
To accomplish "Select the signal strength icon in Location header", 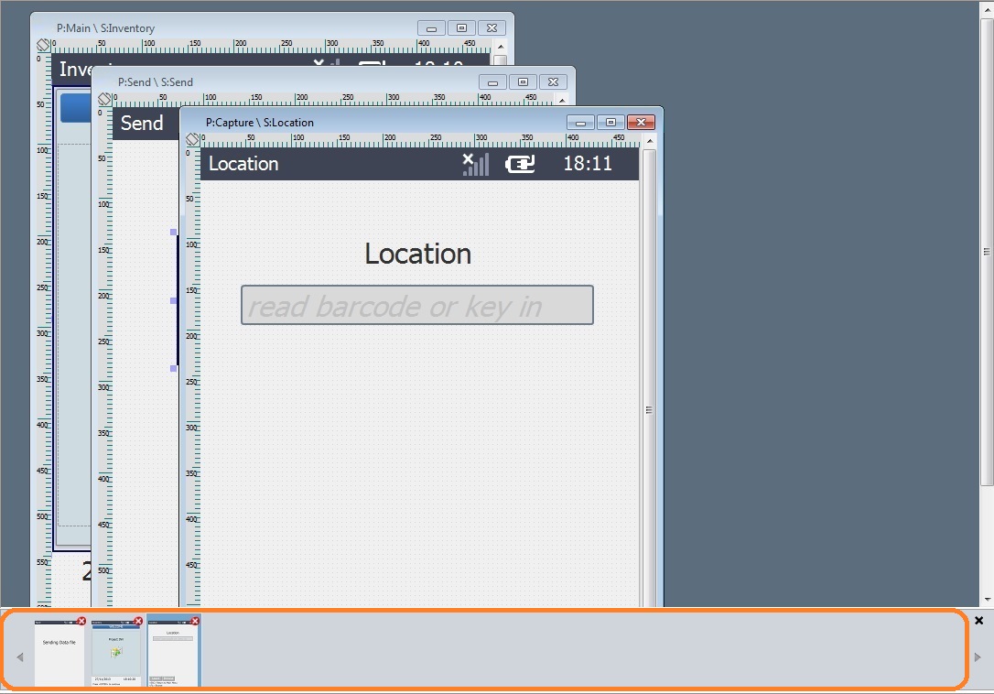I will (475, 164).
